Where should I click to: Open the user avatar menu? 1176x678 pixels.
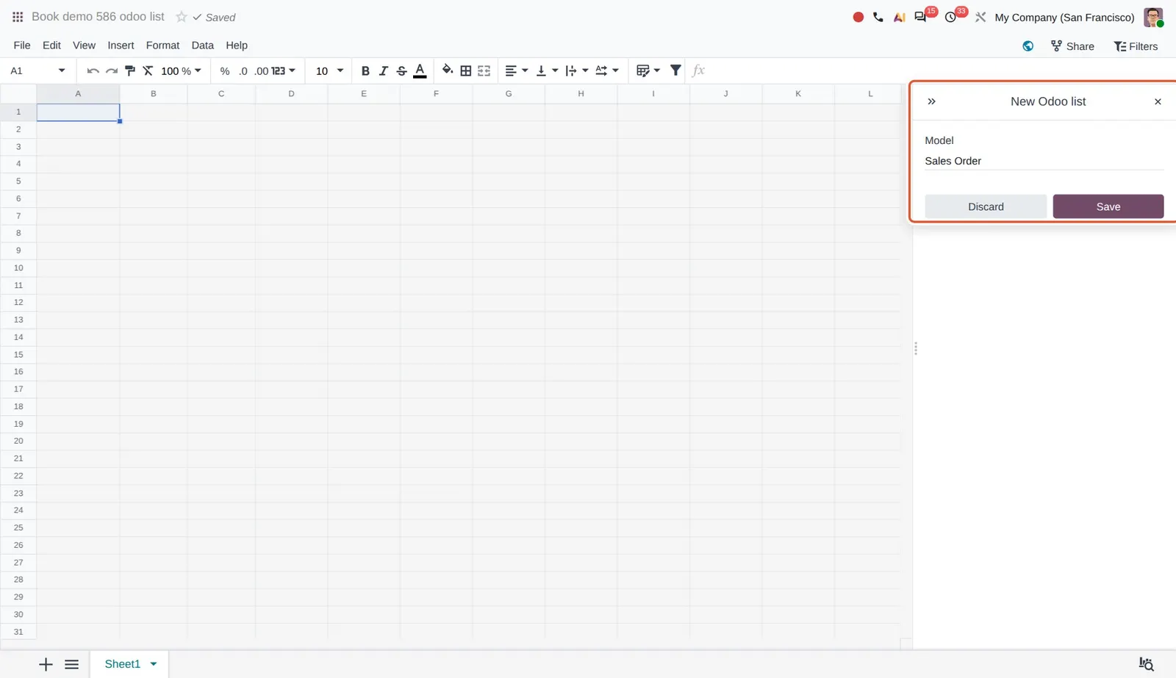(1153, 17)
